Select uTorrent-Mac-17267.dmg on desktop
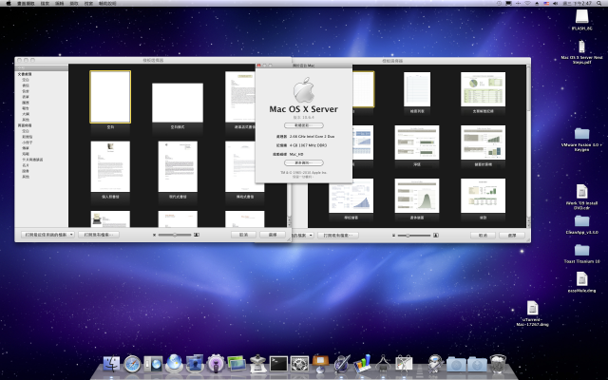 (x=532, y=308)
